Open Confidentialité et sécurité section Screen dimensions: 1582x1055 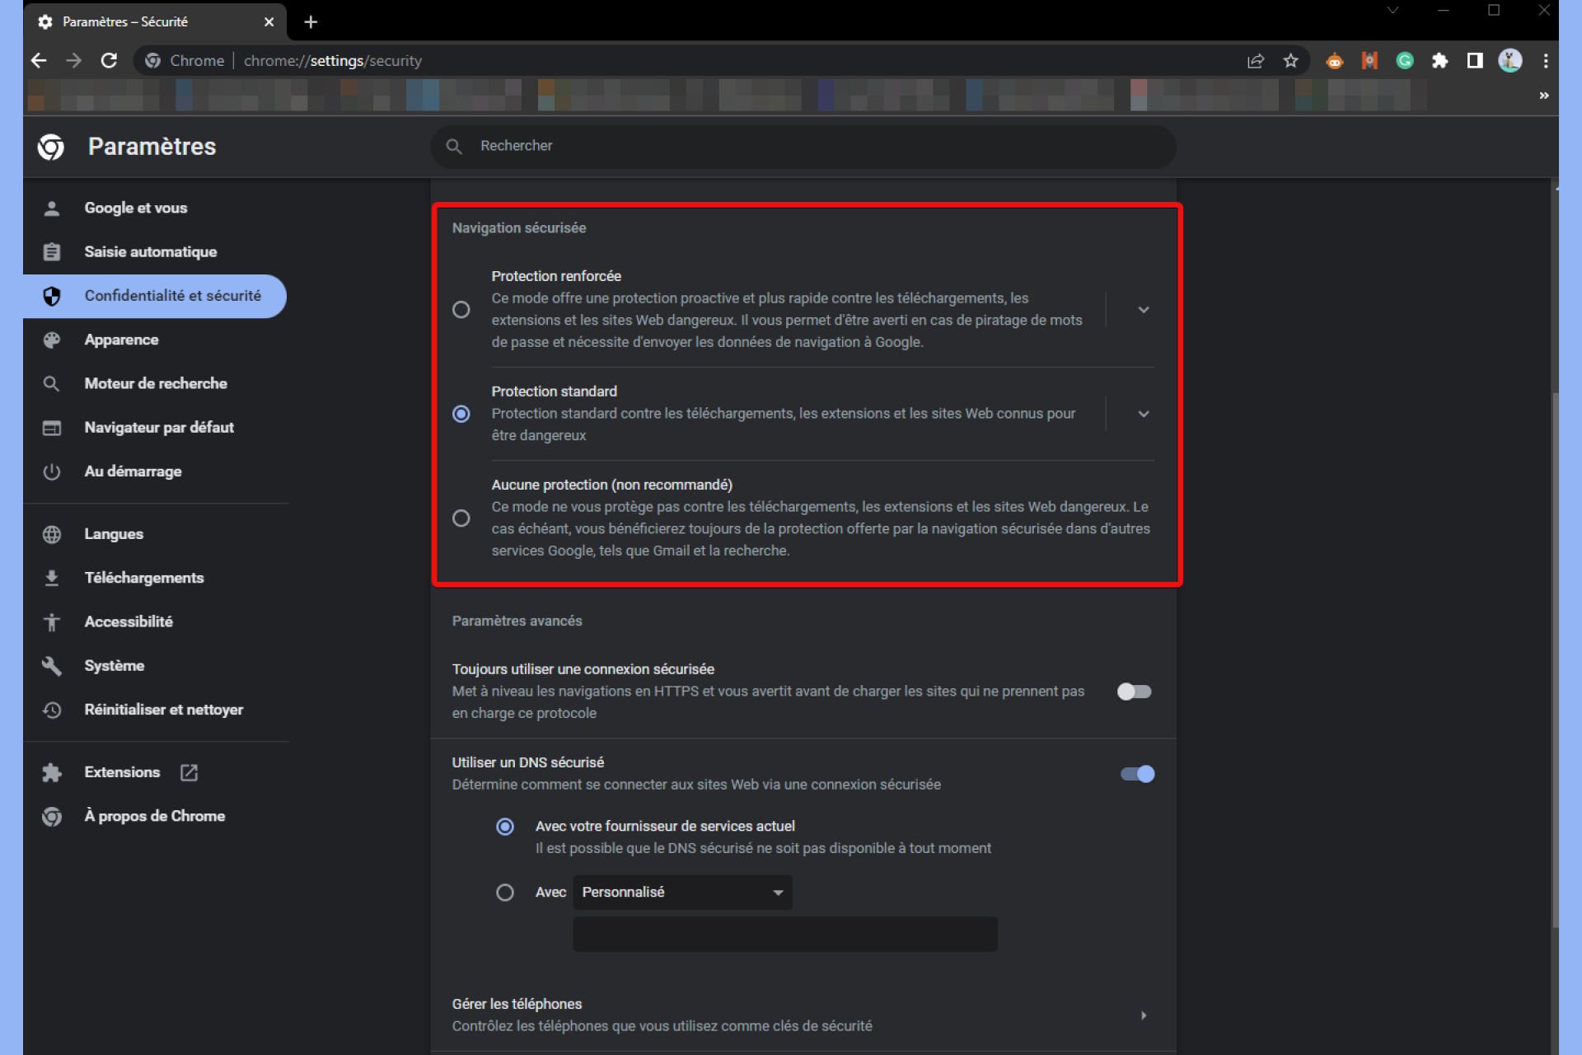click(x=155, y=296)
